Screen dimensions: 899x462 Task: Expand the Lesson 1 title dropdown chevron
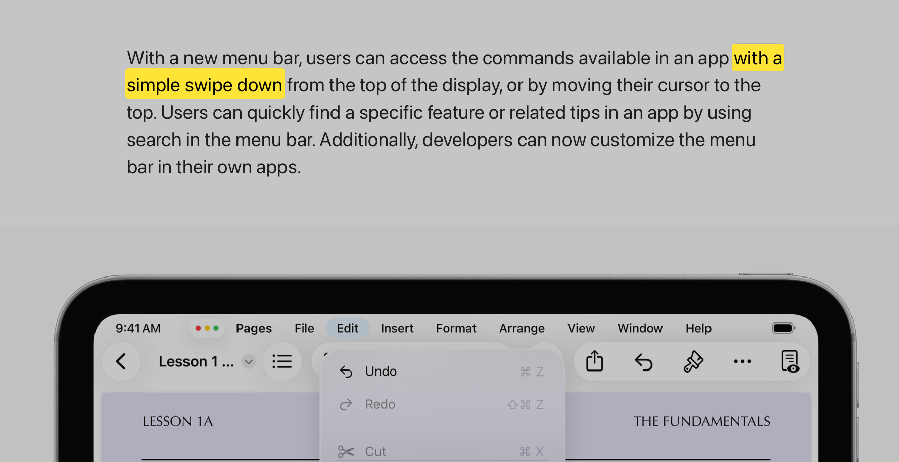tap(248, 362)
